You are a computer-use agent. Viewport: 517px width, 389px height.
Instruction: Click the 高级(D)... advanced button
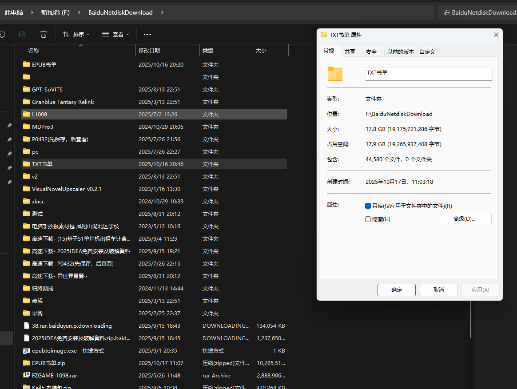coord(465,219)
